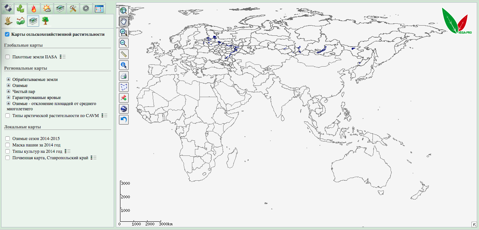Select the Pan (hand) map tool
The width and height of the screenshot is (479, 230).
124,21
